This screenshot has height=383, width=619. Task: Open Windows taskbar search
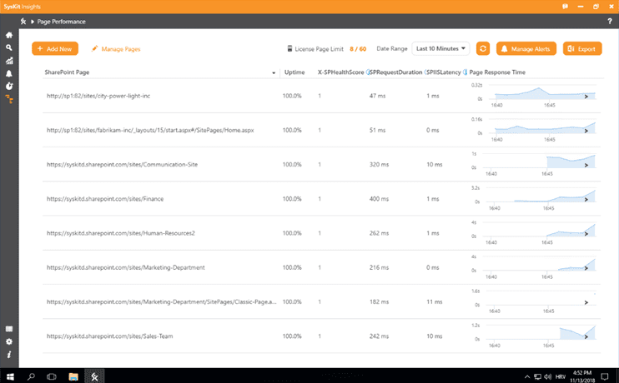31,376
